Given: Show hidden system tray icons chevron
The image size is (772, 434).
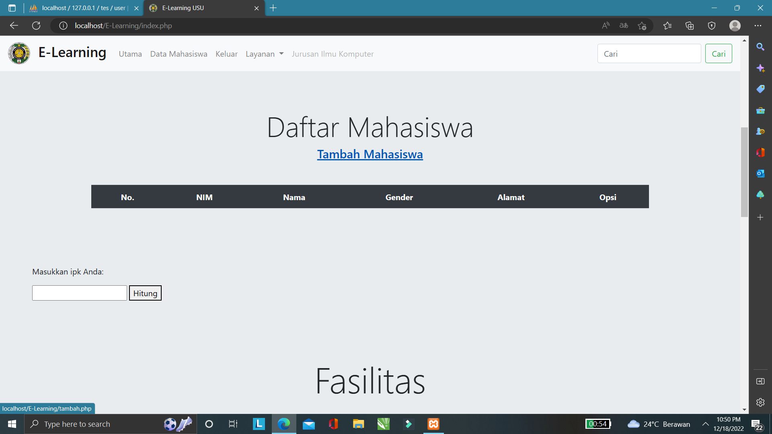Looking at the screenshot, I should [705, 424].
